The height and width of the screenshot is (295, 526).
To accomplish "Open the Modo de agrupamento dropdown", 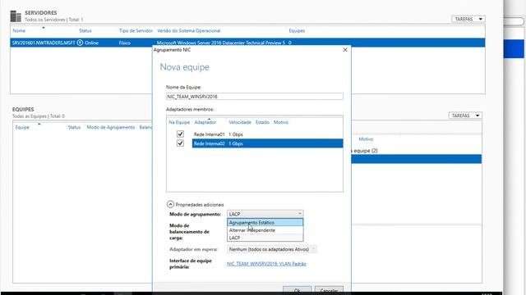I will [265, 214].
